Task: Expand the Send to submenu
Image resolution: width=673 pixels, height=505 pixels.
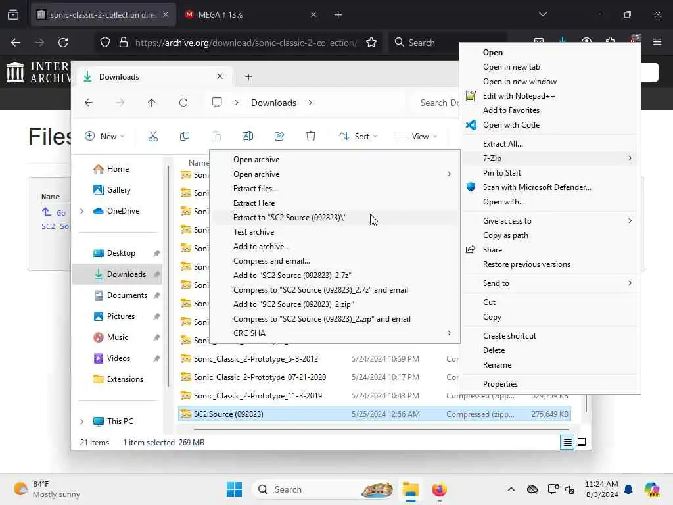Action: 630,283
